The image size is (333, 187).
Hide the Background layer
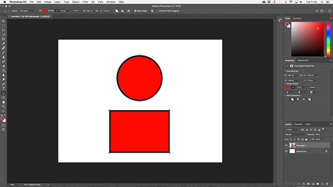(286, 151)
